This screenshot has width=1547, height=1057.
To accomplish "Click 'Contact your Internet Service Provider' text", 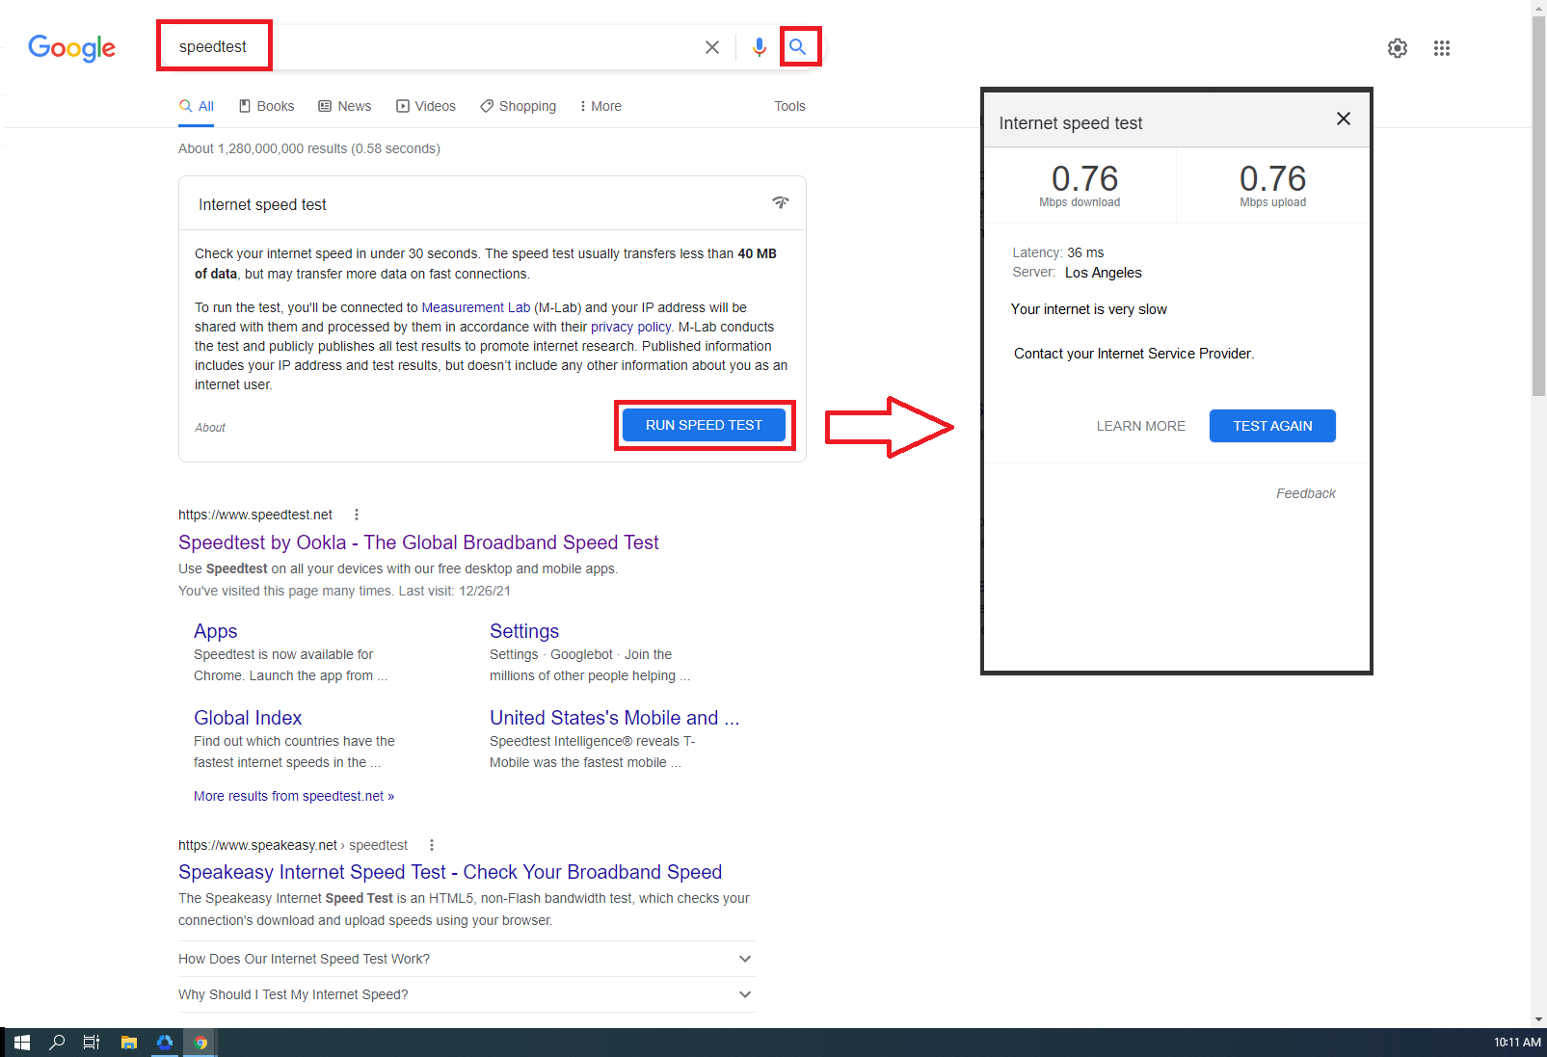I will (x=1134, y=354).
